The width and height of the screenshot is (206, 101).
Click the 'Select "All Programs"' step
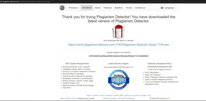[x=153, y=75]
